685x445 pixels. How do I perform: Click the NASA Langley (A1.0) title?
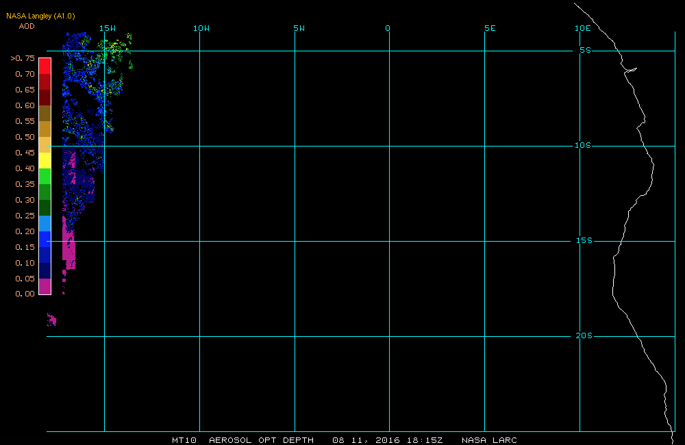pos(40,16)
